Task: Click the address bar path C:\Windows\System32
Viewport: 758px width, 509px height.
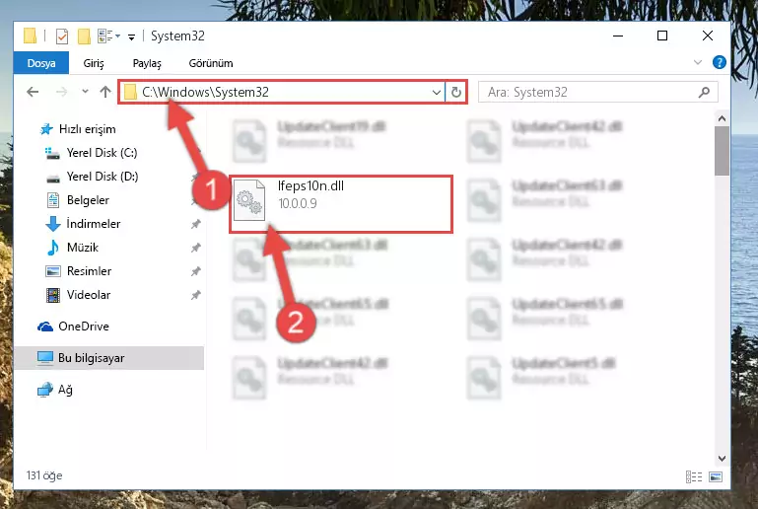Action: click(x=205, y=92)
